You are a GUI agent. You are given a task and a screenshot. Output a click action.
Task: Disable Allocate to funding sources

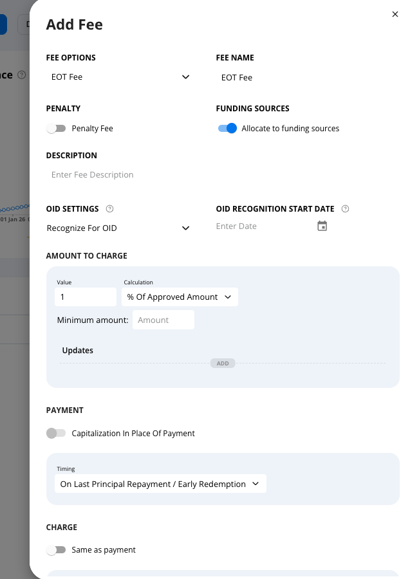(227, 128)
